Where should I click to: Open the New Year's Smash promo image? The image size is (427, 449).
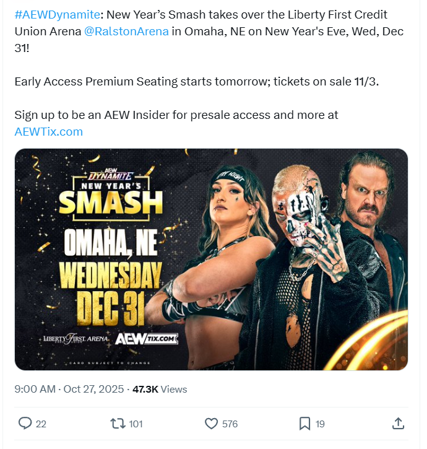point(211,259)
